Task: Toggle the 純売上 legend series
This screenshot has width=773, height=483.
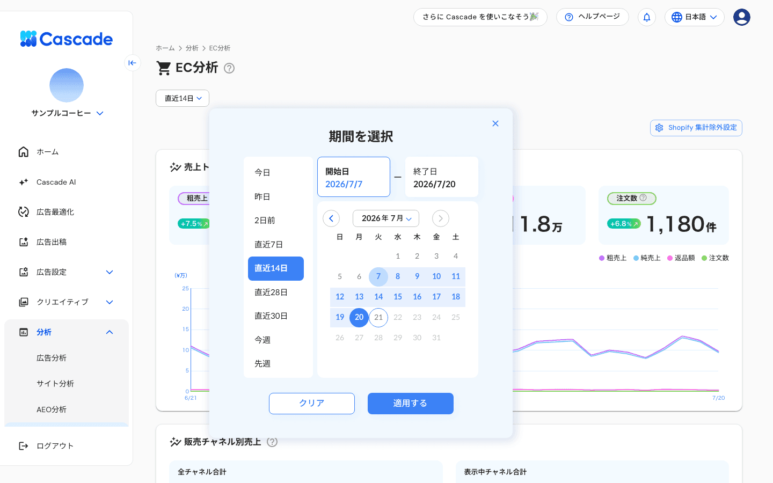Action: point(647,258)
